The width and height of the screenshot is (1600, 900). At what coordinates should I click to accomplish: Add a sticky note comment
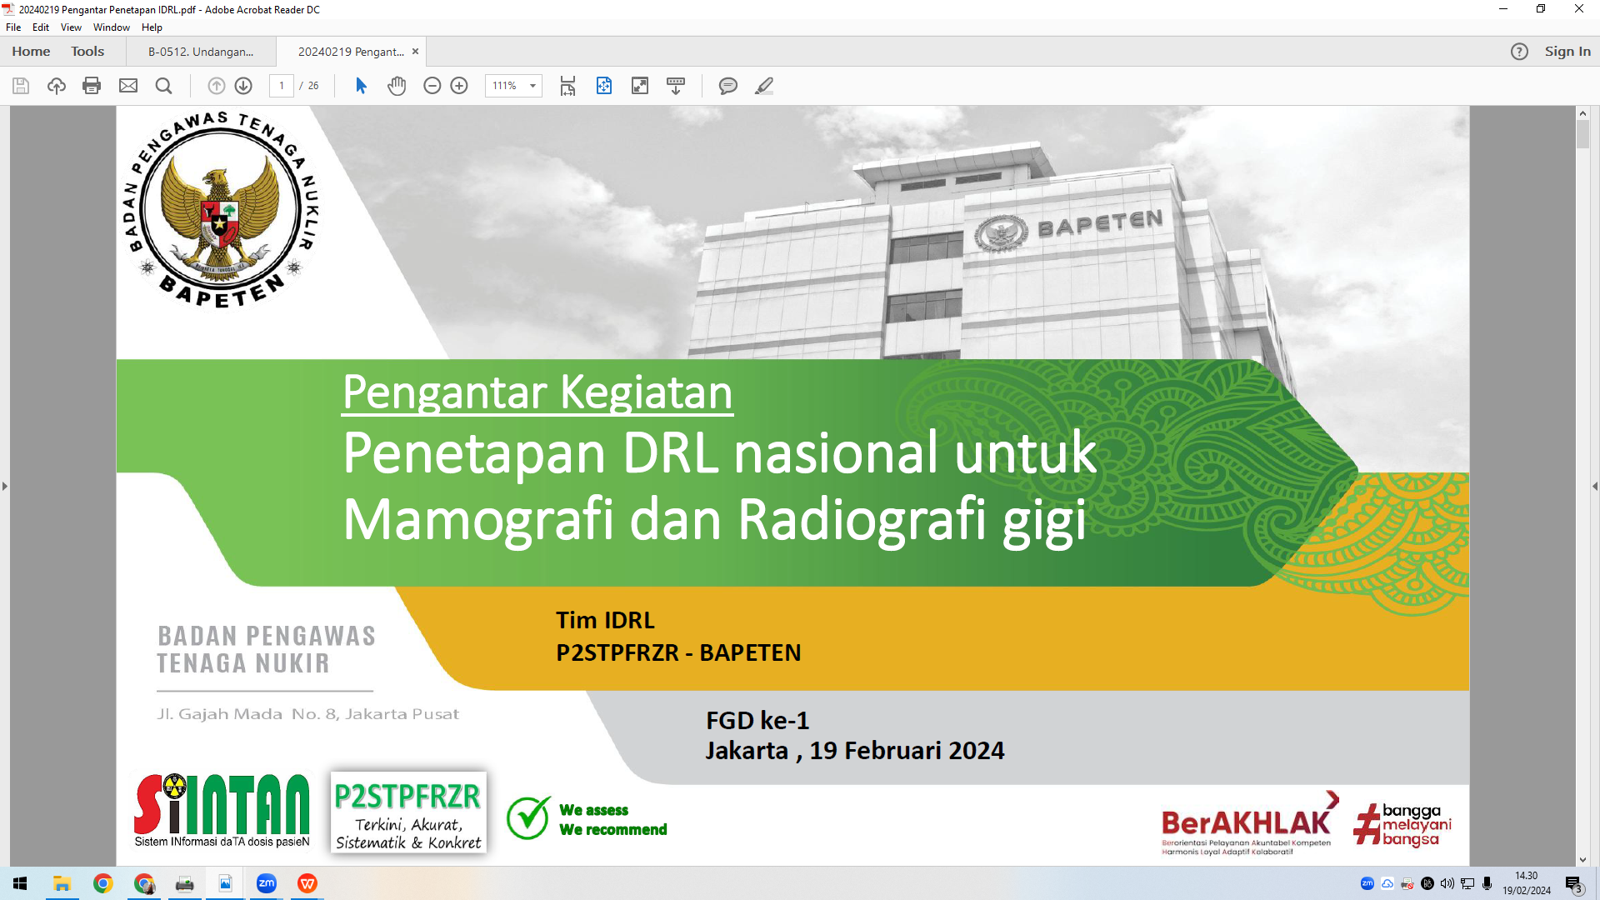pos(728,86)
